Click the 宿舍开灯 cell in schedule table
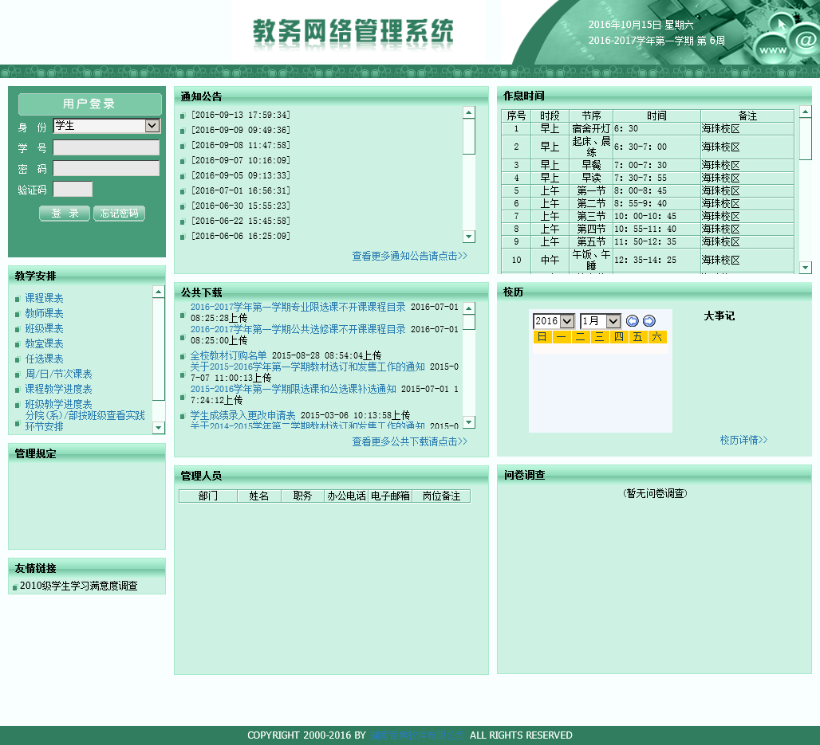Screen dimensions: 820x745 (x=591, y=128)
